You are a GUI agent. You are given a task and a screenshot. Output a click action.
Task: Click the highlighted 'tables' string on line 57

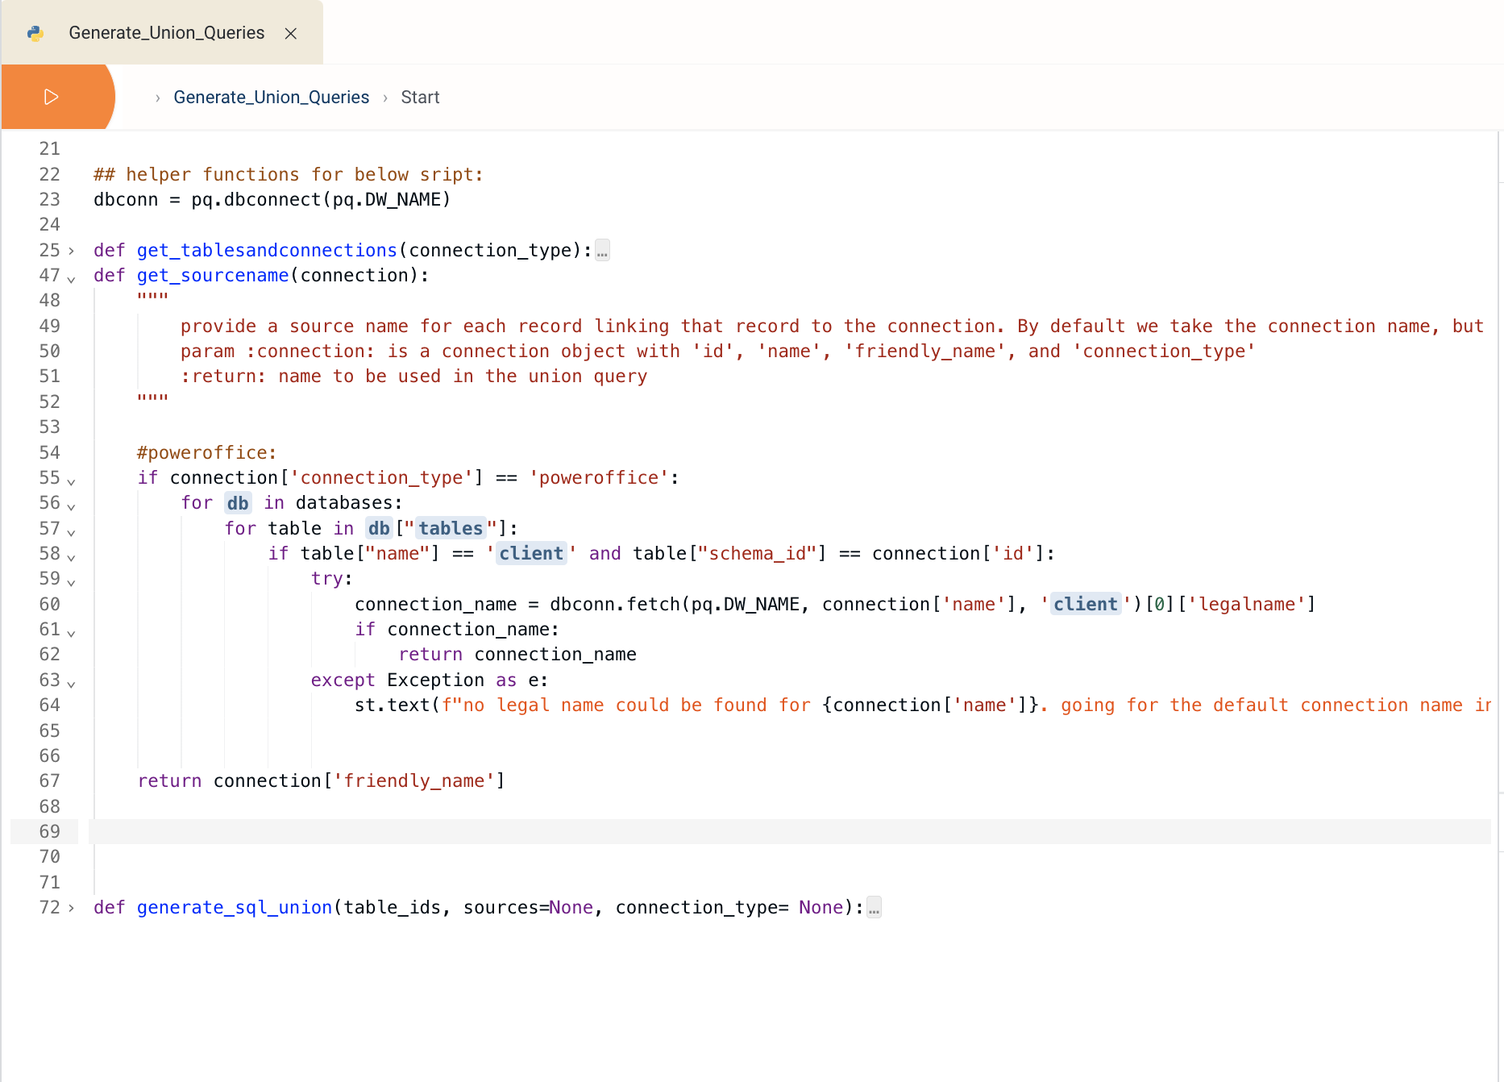[x=451, y=529]
